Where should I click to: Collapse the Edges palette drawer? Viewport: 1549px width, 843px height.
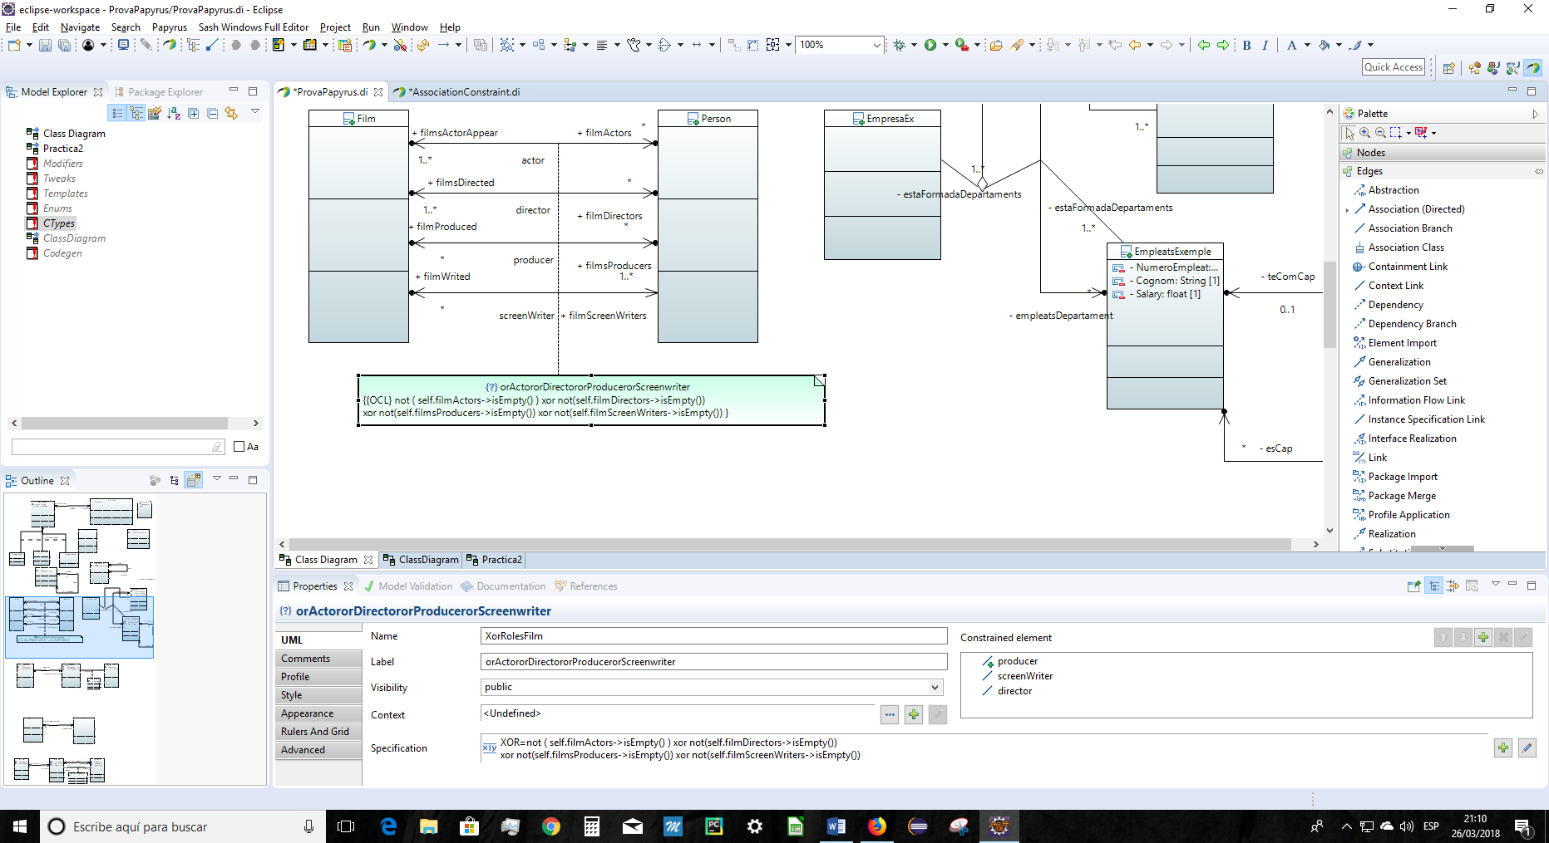1443,171
